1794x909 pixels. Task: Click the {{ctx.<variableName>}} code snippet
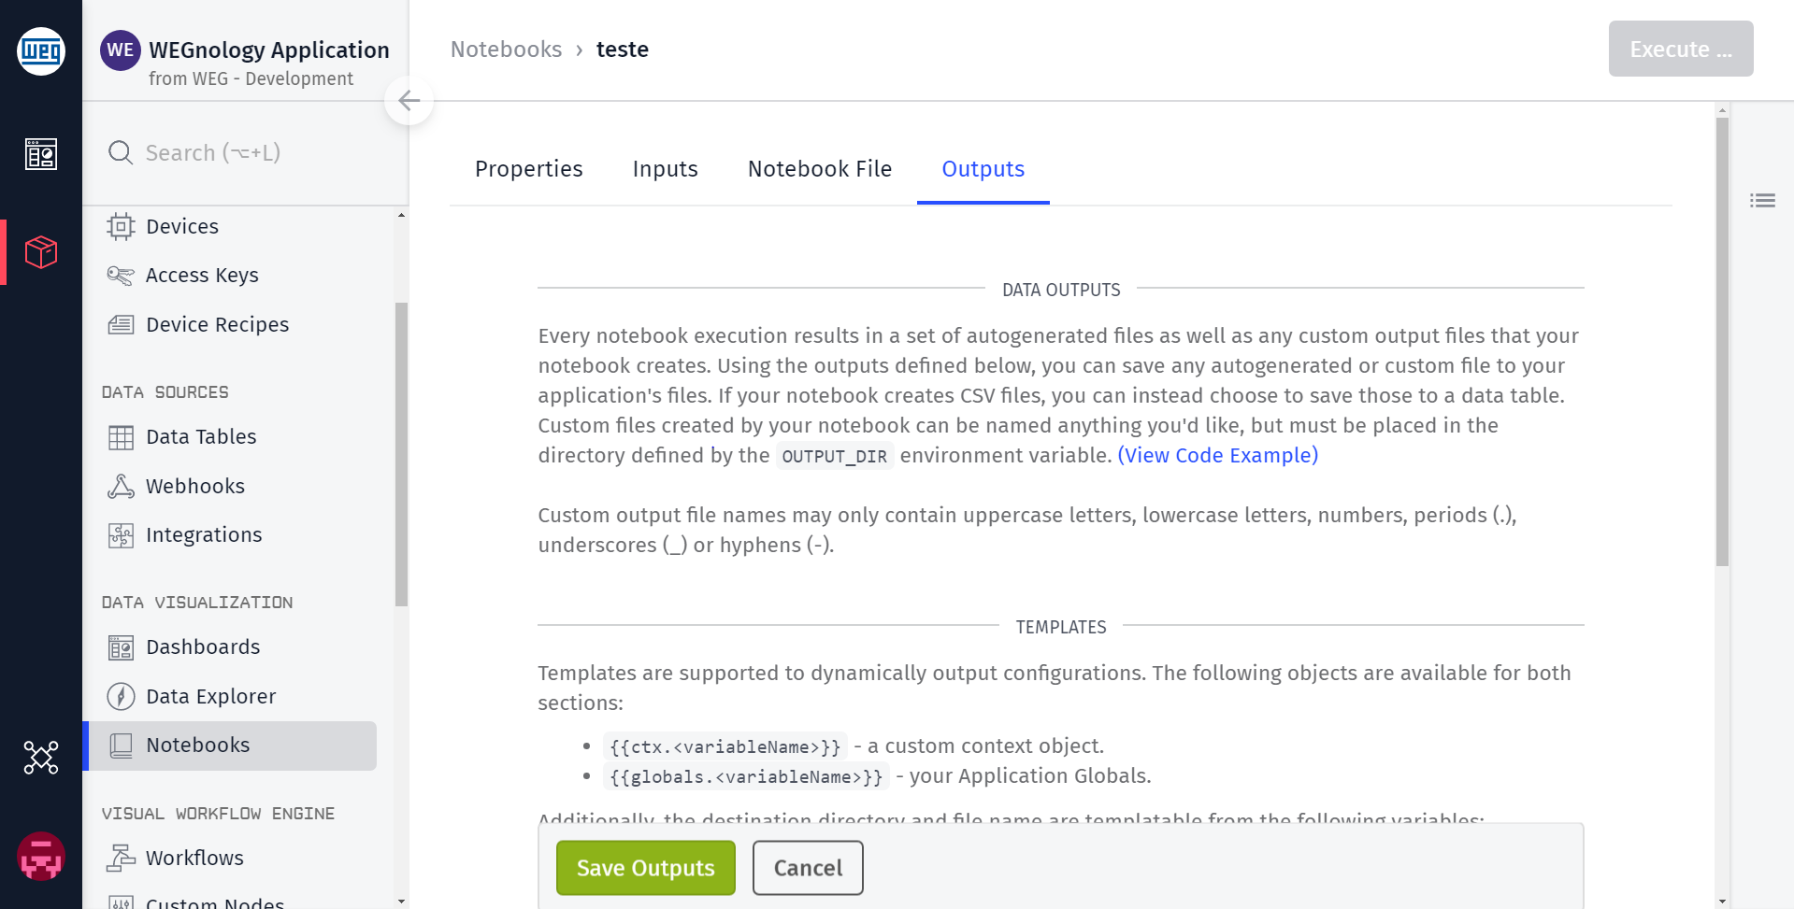pyautogui.click(x=725, y=746)
